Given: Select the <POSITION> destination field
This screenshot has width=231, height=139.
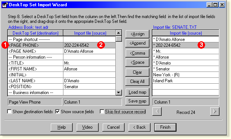Looking at the screenshot, I should (35, 87).
